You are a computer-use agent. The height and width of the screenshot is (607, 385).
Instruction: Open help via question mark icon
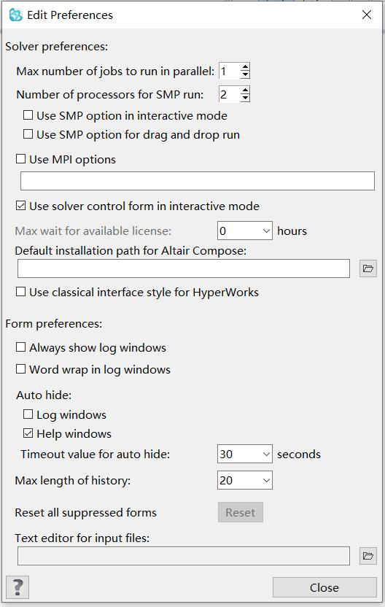17,587
